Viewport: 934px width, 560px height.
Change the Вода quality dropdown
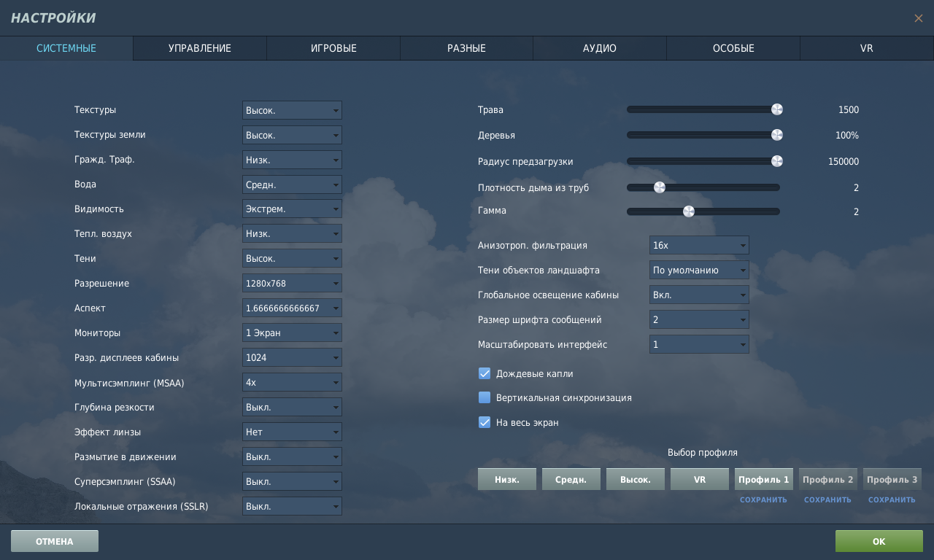click(x=292, y=184)
